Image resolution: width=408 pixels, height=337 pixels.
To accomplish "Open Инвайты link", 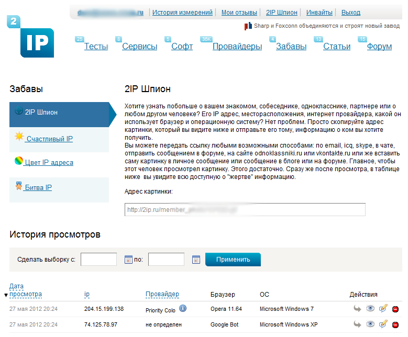I will [319, 12].
